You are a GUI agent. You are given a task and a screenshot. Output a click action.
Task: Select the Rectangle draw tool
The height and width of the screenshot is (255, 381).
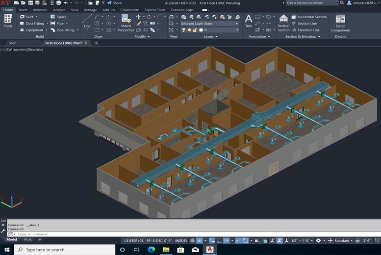(x=97, y=30)
